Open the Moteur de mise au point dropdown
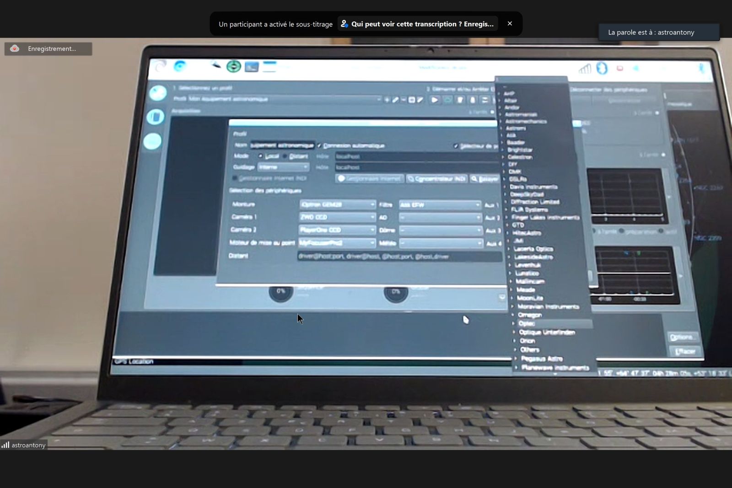 pyautogui.click(x=337, y=243)
